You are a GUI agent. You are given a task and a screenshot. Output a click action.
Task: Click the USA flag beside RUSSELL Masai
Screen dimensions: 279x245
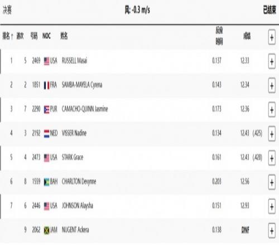click(x=46, y=61)
